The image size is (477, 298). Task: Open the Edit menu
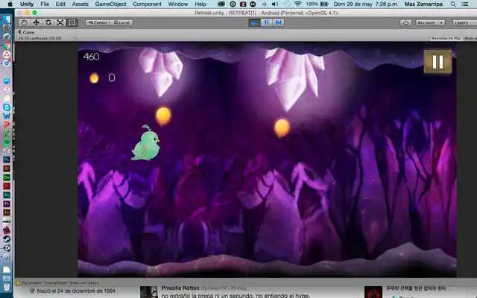(60, 4)
